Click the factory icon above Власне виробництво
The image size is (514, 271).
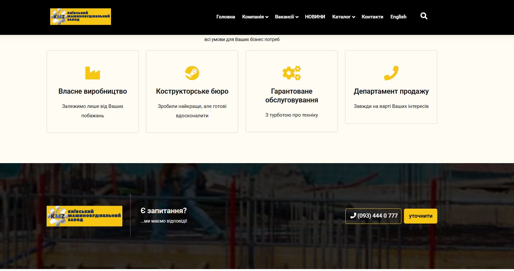(x=93, y=73)
